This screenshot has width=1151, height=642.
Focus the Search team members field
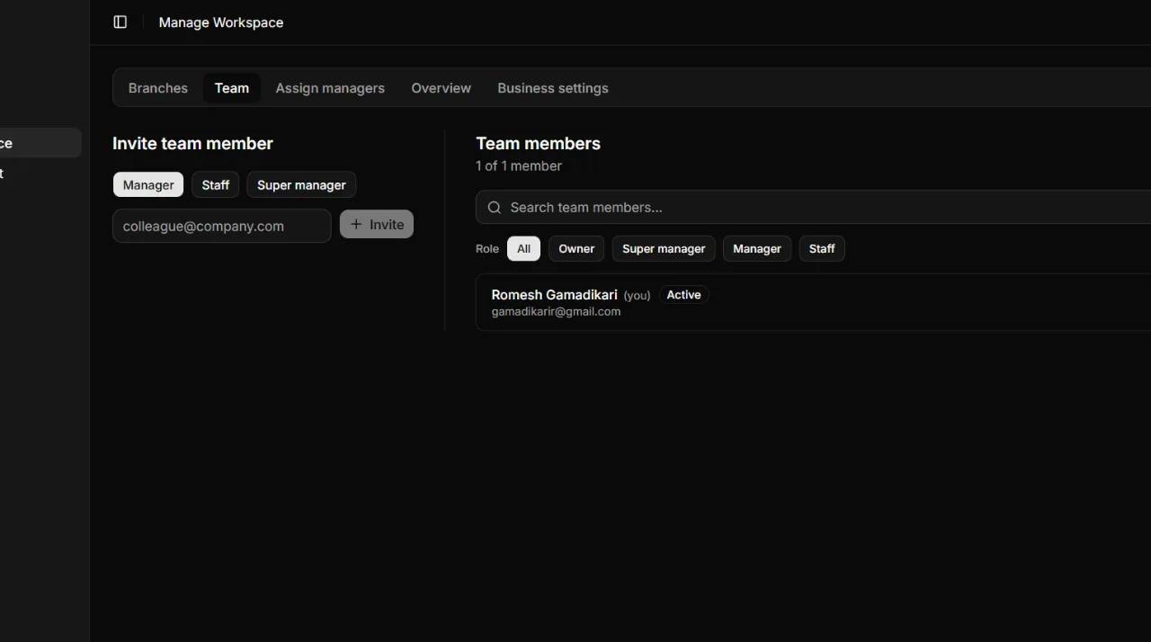814,208
